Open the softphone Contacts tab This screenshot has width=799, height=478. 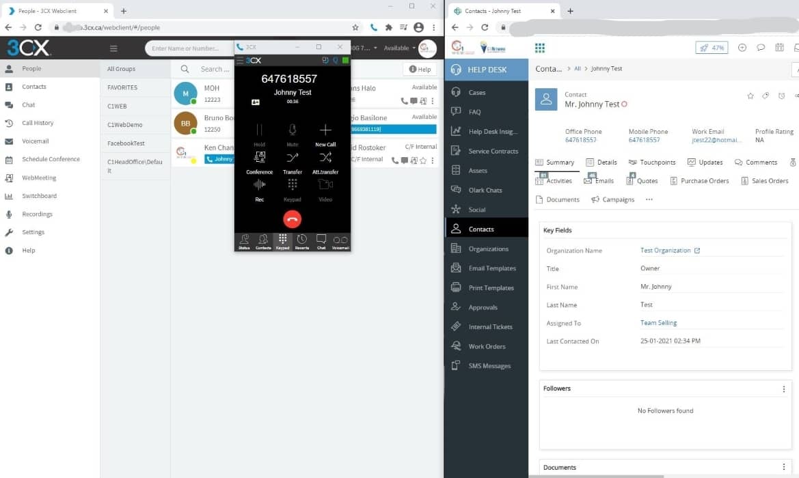point(263,242)
